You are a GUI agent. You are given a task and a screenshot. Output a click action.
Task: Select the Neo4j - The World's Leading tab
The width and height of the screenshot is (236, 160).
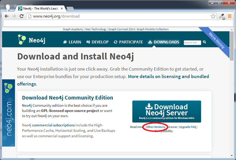click(41, 9)
